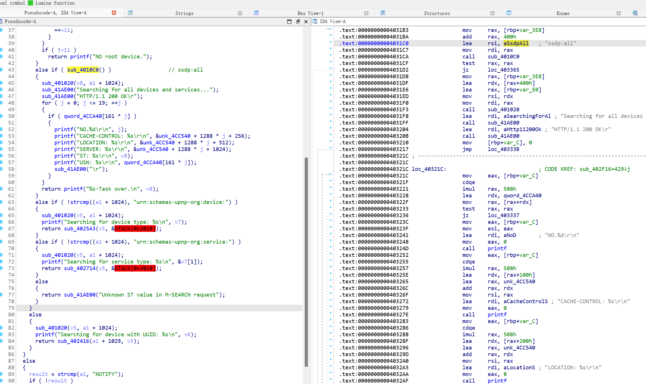The height and width of the screenshot is (384, 646).
Task: Click "NOTIFY" string on line 89
Action: [105, 374]
